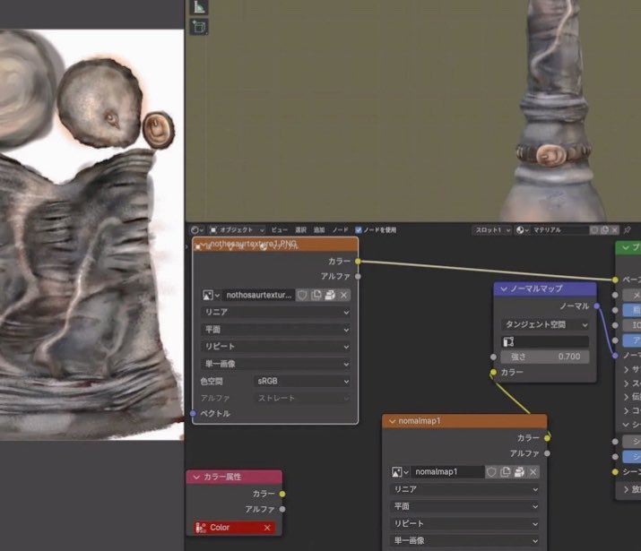Click カラー output socket of nomalmap1 node
The width and height of the screenshot is (641, 551).
(x=547, y=438)
